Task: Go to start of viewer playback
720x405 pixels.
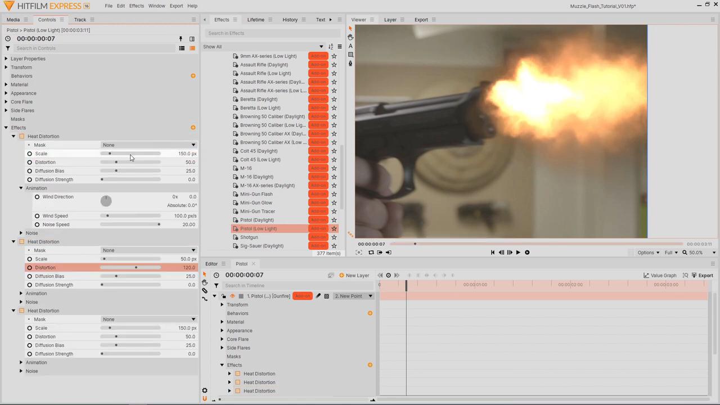Action: pos(493,253)
